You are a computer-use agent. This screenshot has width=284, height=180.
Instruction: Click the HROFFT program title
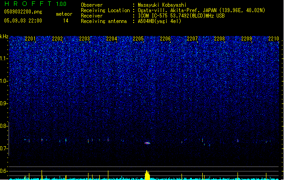point(28,4)
